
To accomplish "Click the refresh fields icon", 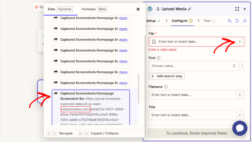I will pyautogui.click(x=237, y=21).
